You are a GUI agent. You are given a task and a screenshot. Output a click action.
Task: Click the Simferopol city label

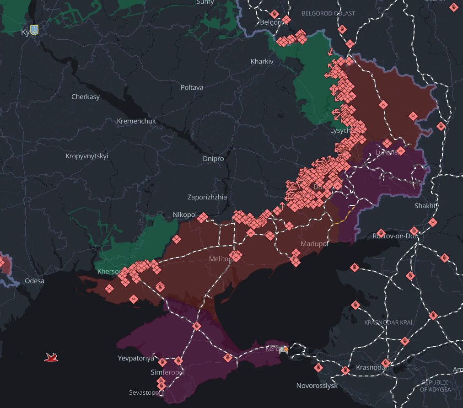point(168,372)
